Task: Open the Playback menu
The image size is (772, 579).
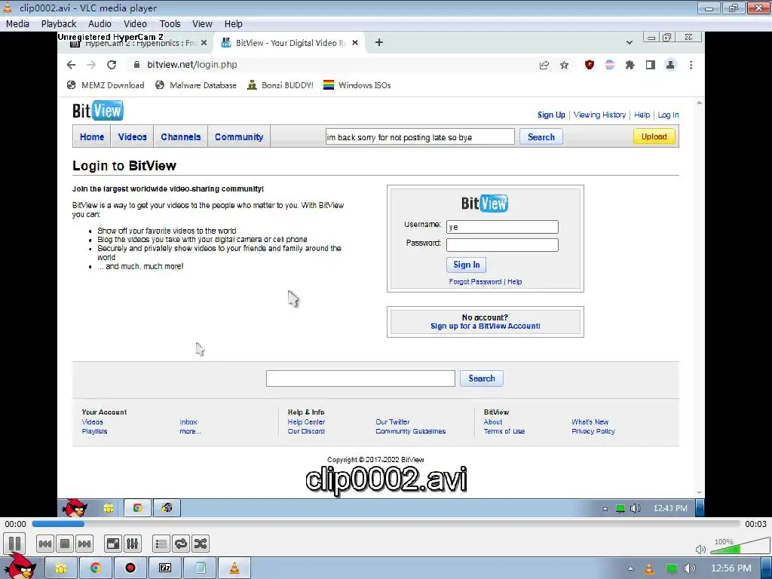Action: tap(59, 23)
